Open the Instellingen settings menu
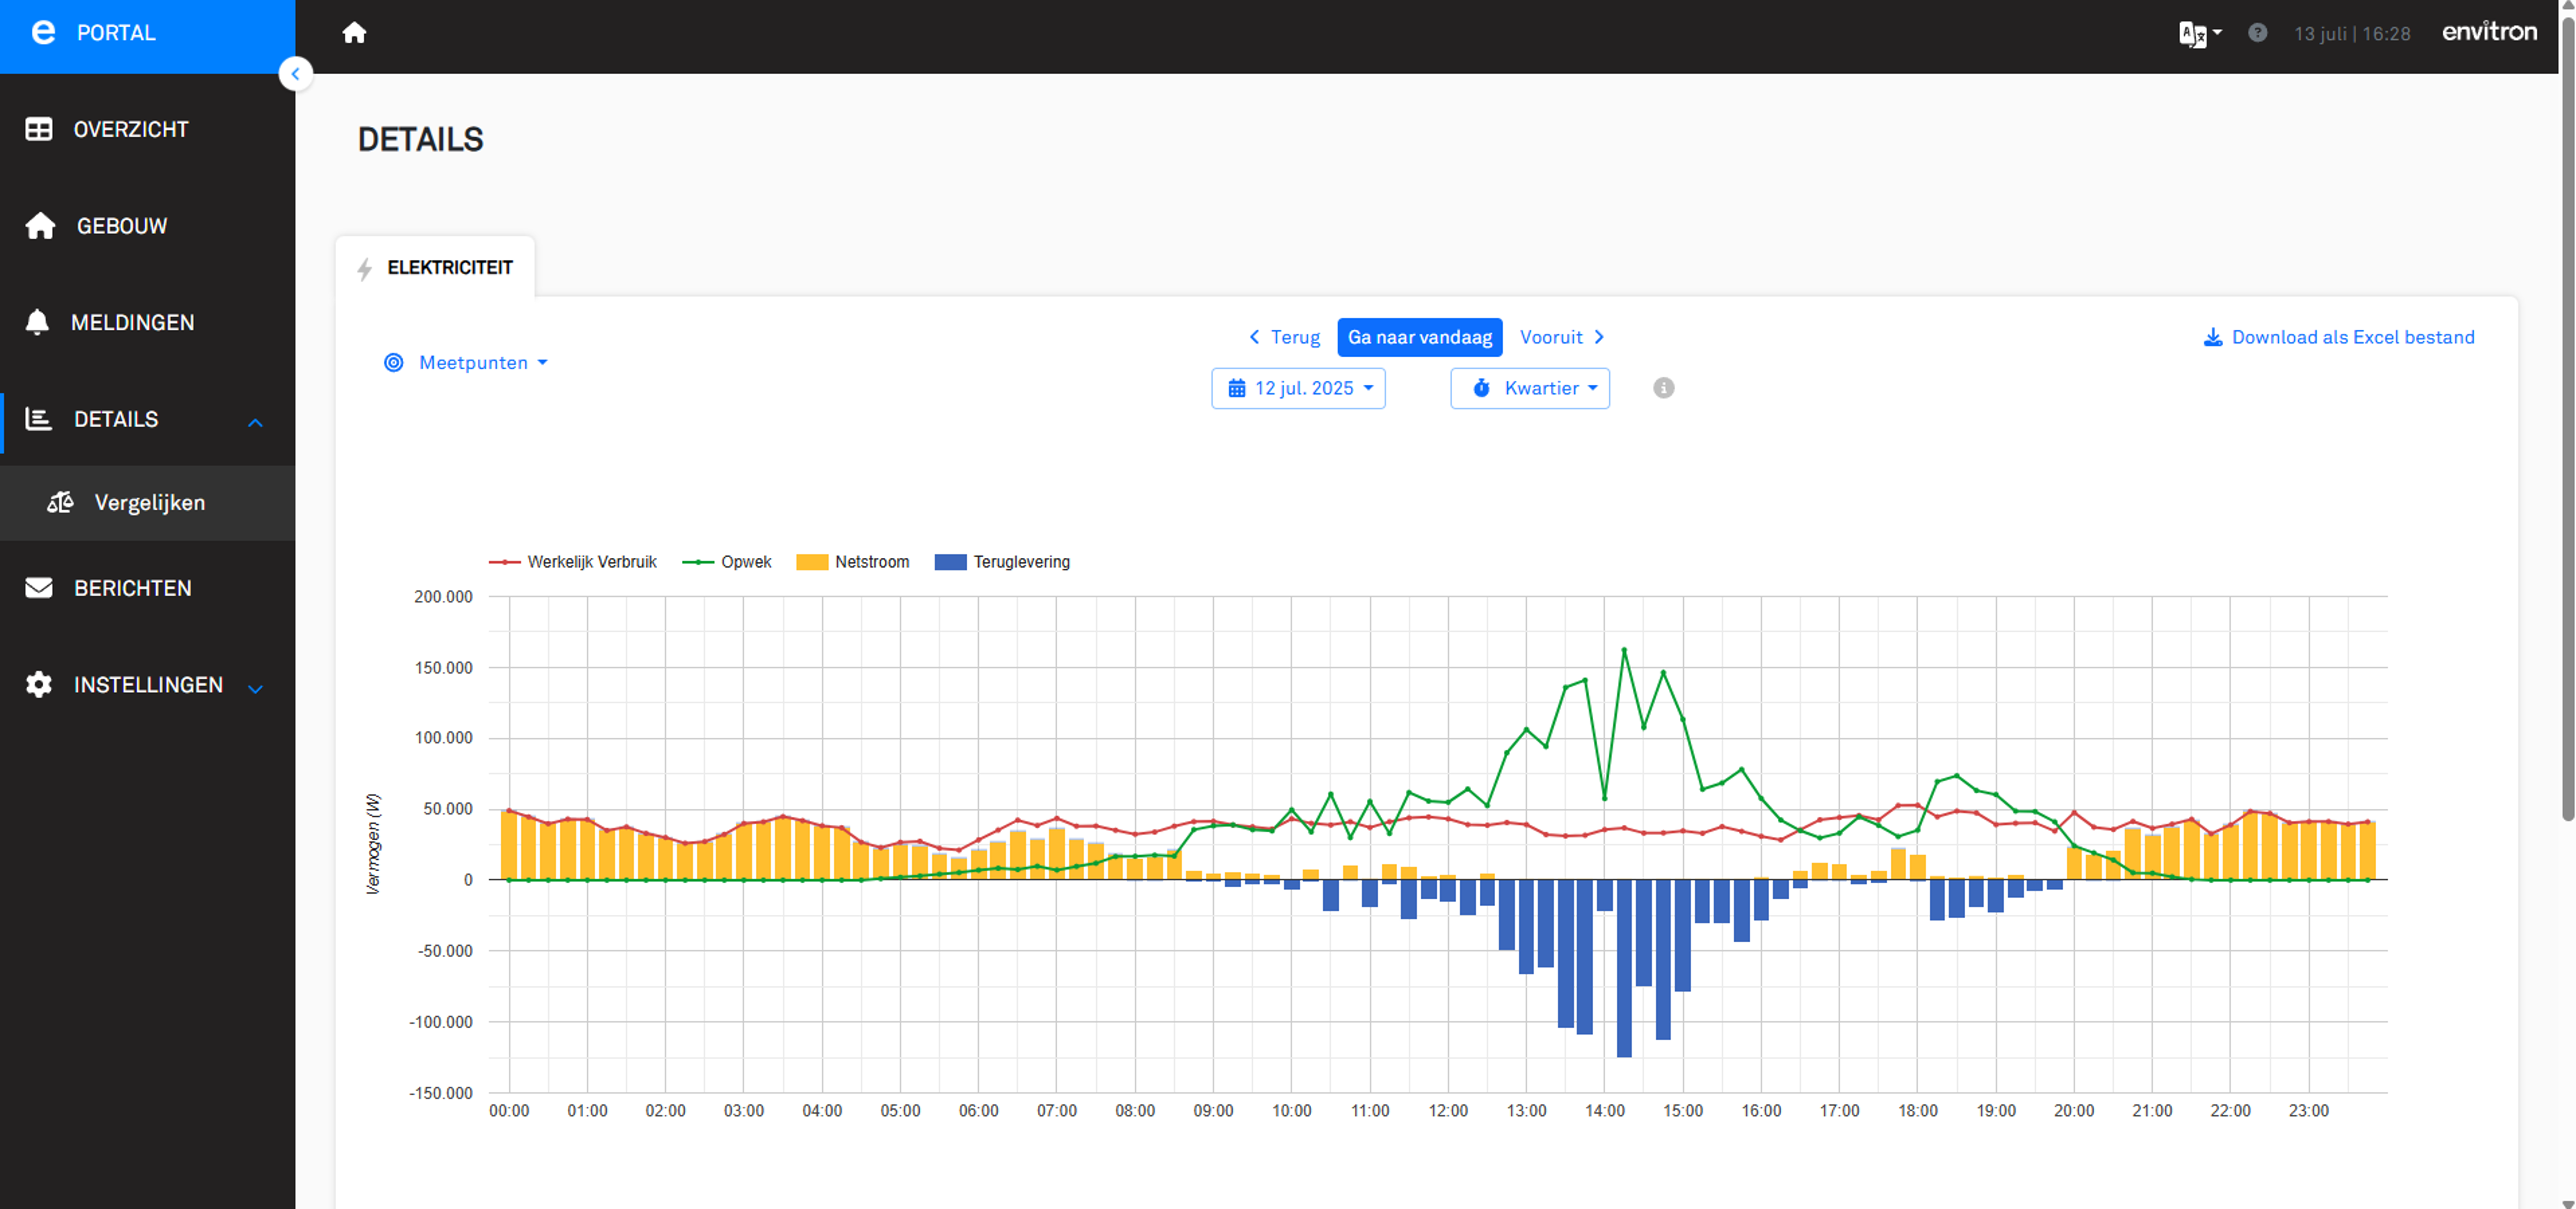The width and height of the screenshot is (2576, 1209). pos(148,686)
